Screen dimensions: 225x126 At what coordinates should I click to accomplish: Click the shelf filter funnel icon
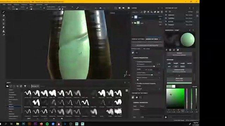[x=25, y=86]
